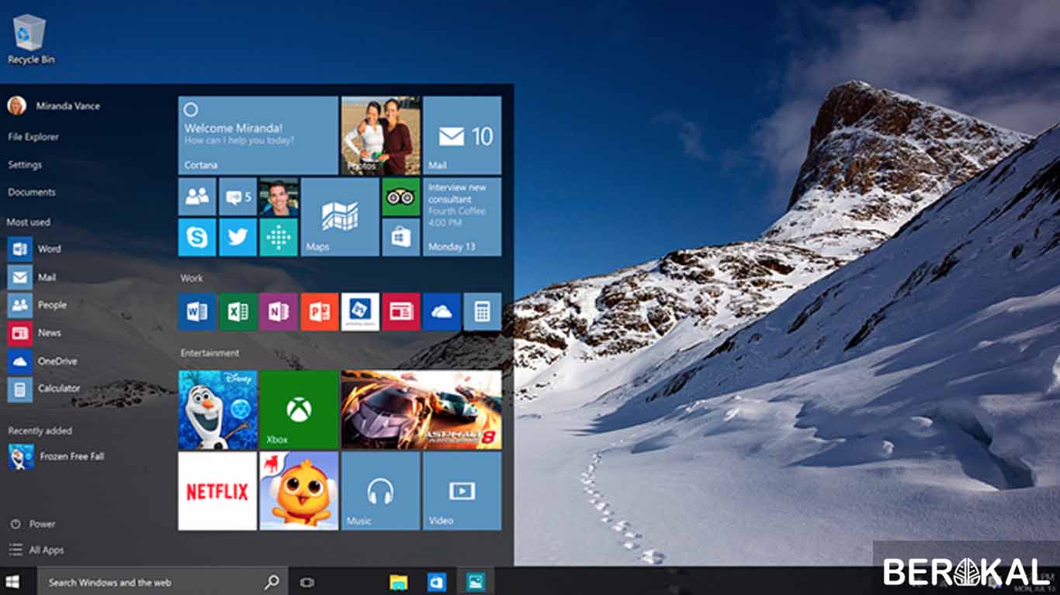1060x595 pixels.
Task: Open Settings in the Start menu
Action: click(25, 165)
